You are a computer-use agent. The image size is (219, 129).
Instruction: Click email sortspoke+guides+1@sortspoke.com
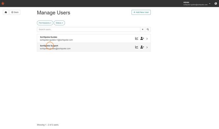coord(56,40)
